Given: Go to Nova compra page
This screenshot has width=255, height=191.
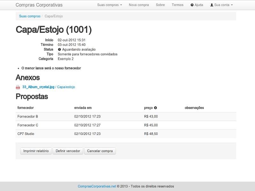Looking at the screenshot, I should click(139, 5).
